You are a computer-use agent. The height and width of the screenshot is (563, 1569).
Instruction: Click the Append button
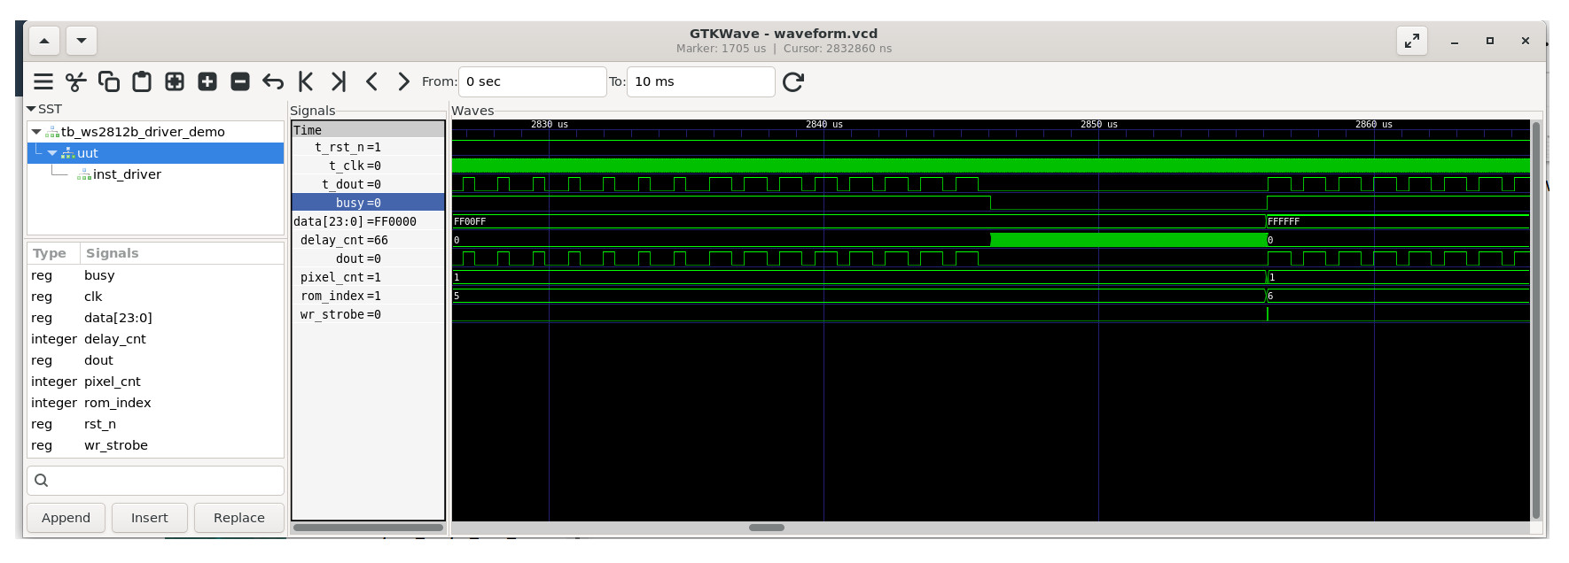[66, 518]
